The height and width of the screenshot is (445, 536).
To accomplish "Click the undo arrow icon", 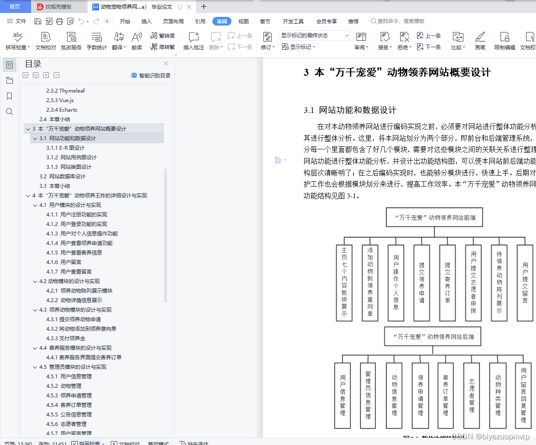I will [x=81, y=21].
